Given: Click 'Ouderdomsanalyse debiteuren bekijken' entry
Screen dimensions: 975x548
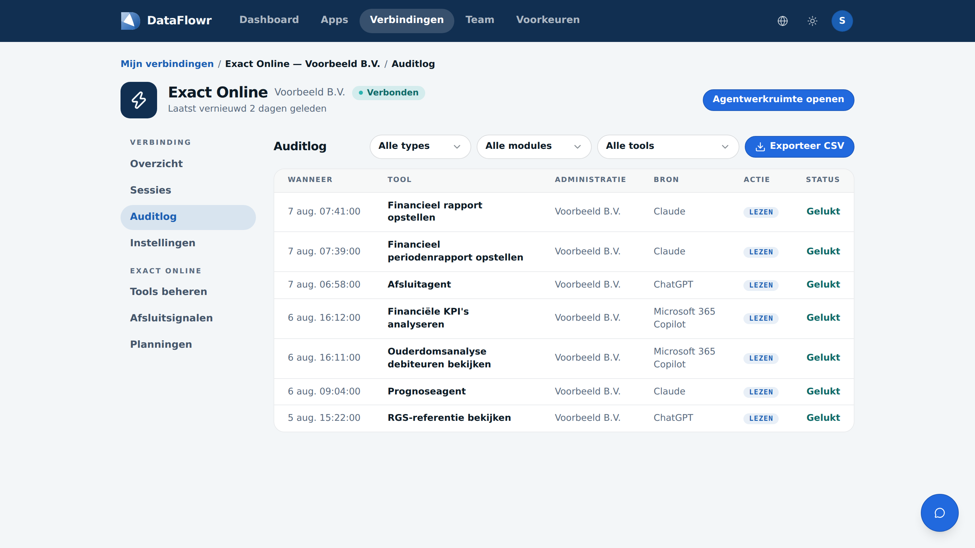Looking at the screenshot, I should (x=439, y=358).
